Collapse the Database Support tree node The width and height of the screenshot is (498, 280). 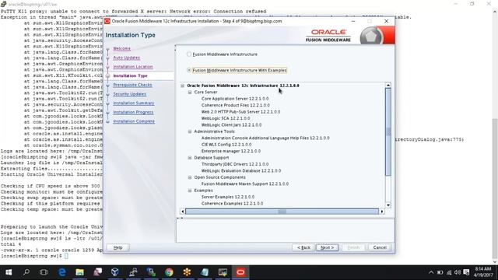click(x=190, y=158)
